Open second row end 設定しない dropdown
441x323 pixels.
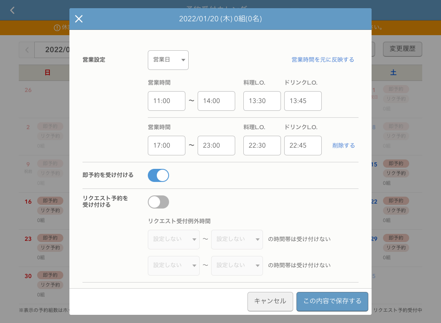point(237,265)
